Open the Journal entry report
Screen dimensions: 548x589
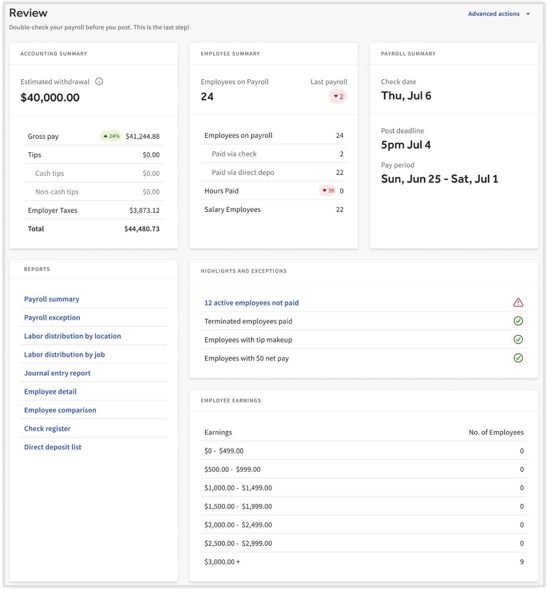click(x=57, y=372)
